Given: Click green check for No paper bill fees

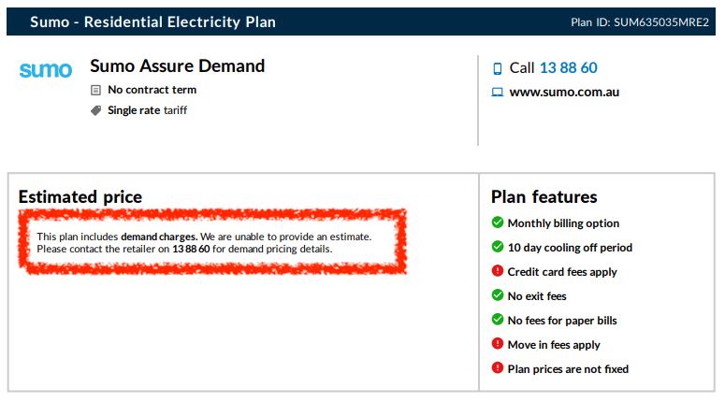Looking at the screenshot, I should pos(498,320).
